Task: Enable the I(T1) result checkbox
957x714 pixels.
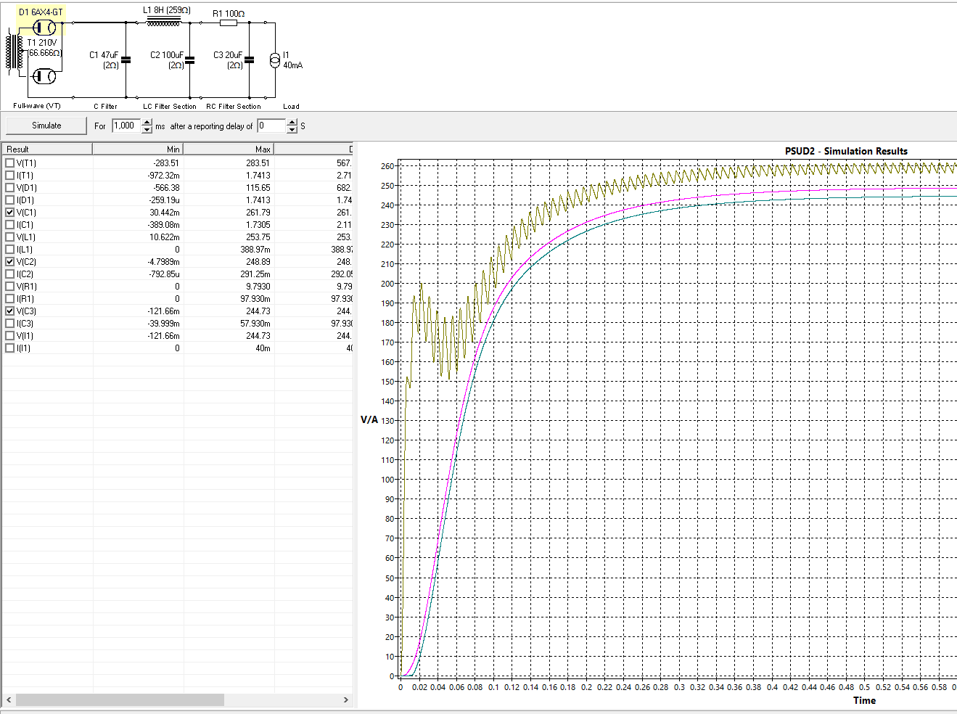Action: (10, 176)
